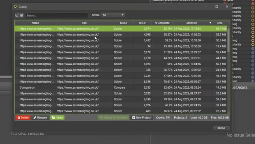Sort crawls by the Size column header
The image size is (255, 144).
[x=220, y=23]
